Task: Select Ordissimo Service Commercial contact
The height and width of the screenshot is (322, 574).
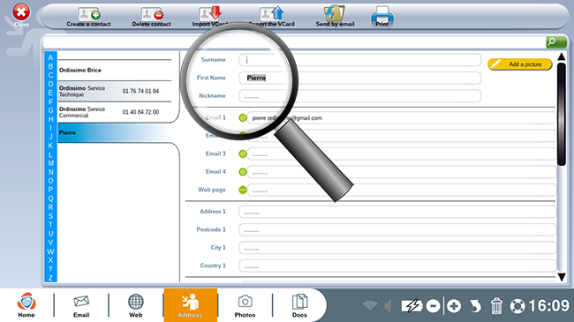Action: (115, 112)
